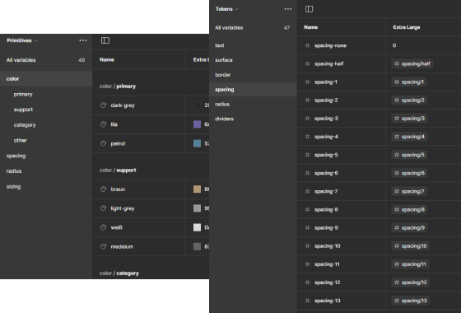Open the petrol blue color swatch
This screenshot has width=461, height=313.
coord(197,143)
